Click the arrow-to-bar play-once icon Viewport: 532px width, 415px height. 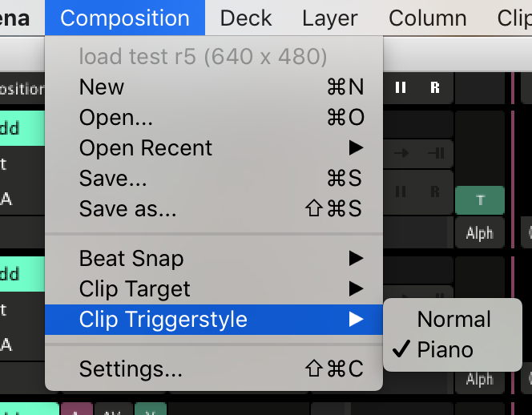tap(436, 154)
